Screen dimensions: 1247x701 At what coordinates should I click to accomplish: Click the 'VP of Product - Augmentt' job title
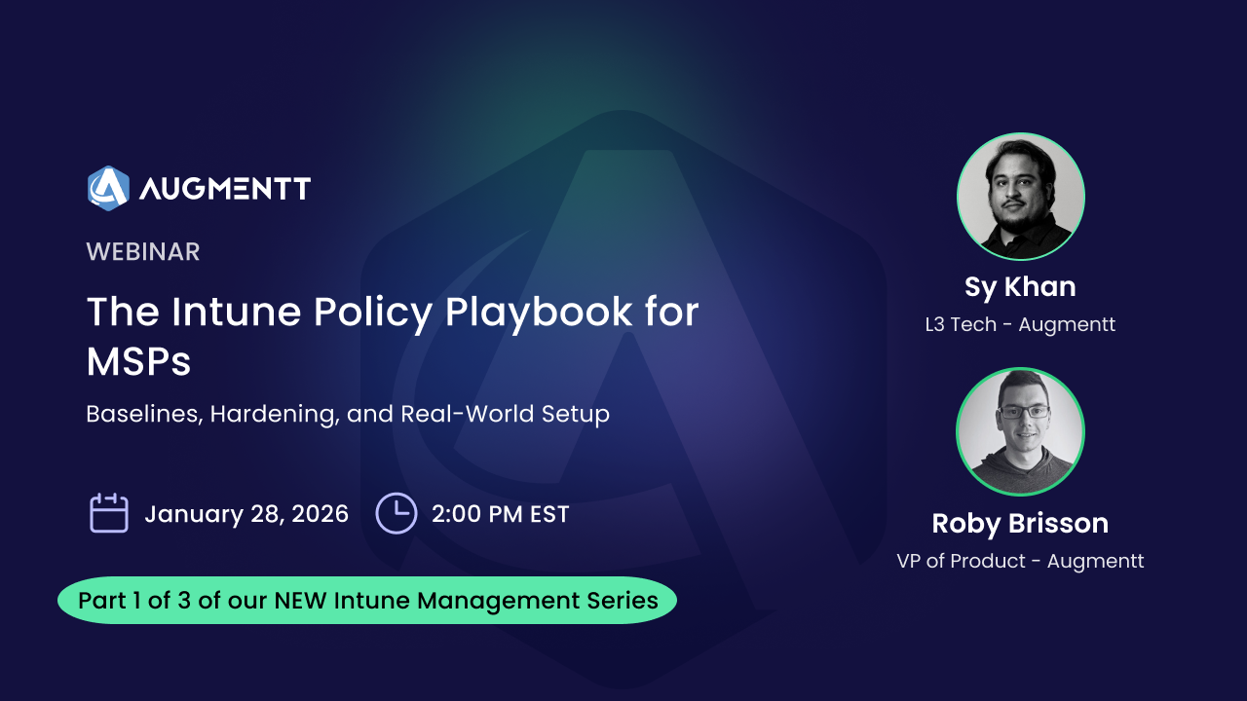[1020, 561]
